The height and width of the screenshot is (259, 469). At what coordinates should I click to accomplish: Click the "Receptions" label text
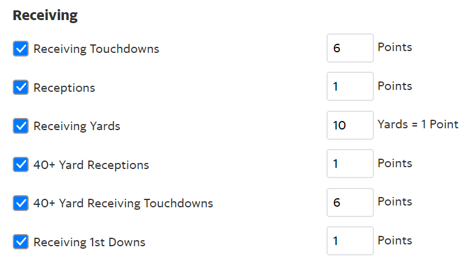pos(65,88)
